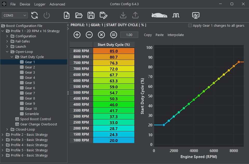Expand the Configuration folder
This screenshot has width=249, height=164.
tap(7, 36)
